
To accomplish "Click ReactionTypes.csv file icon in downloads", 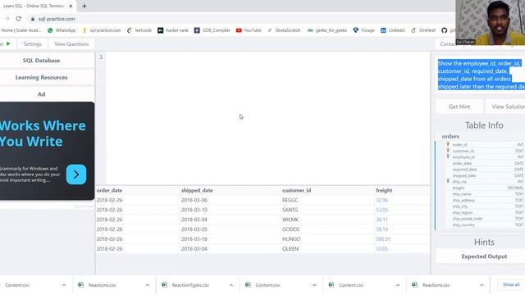I will [x=164, y=285].
